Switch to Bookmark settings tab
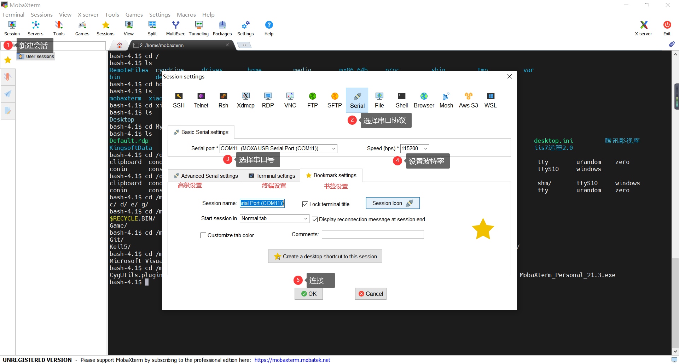679x364 pixels. (331, 175)
